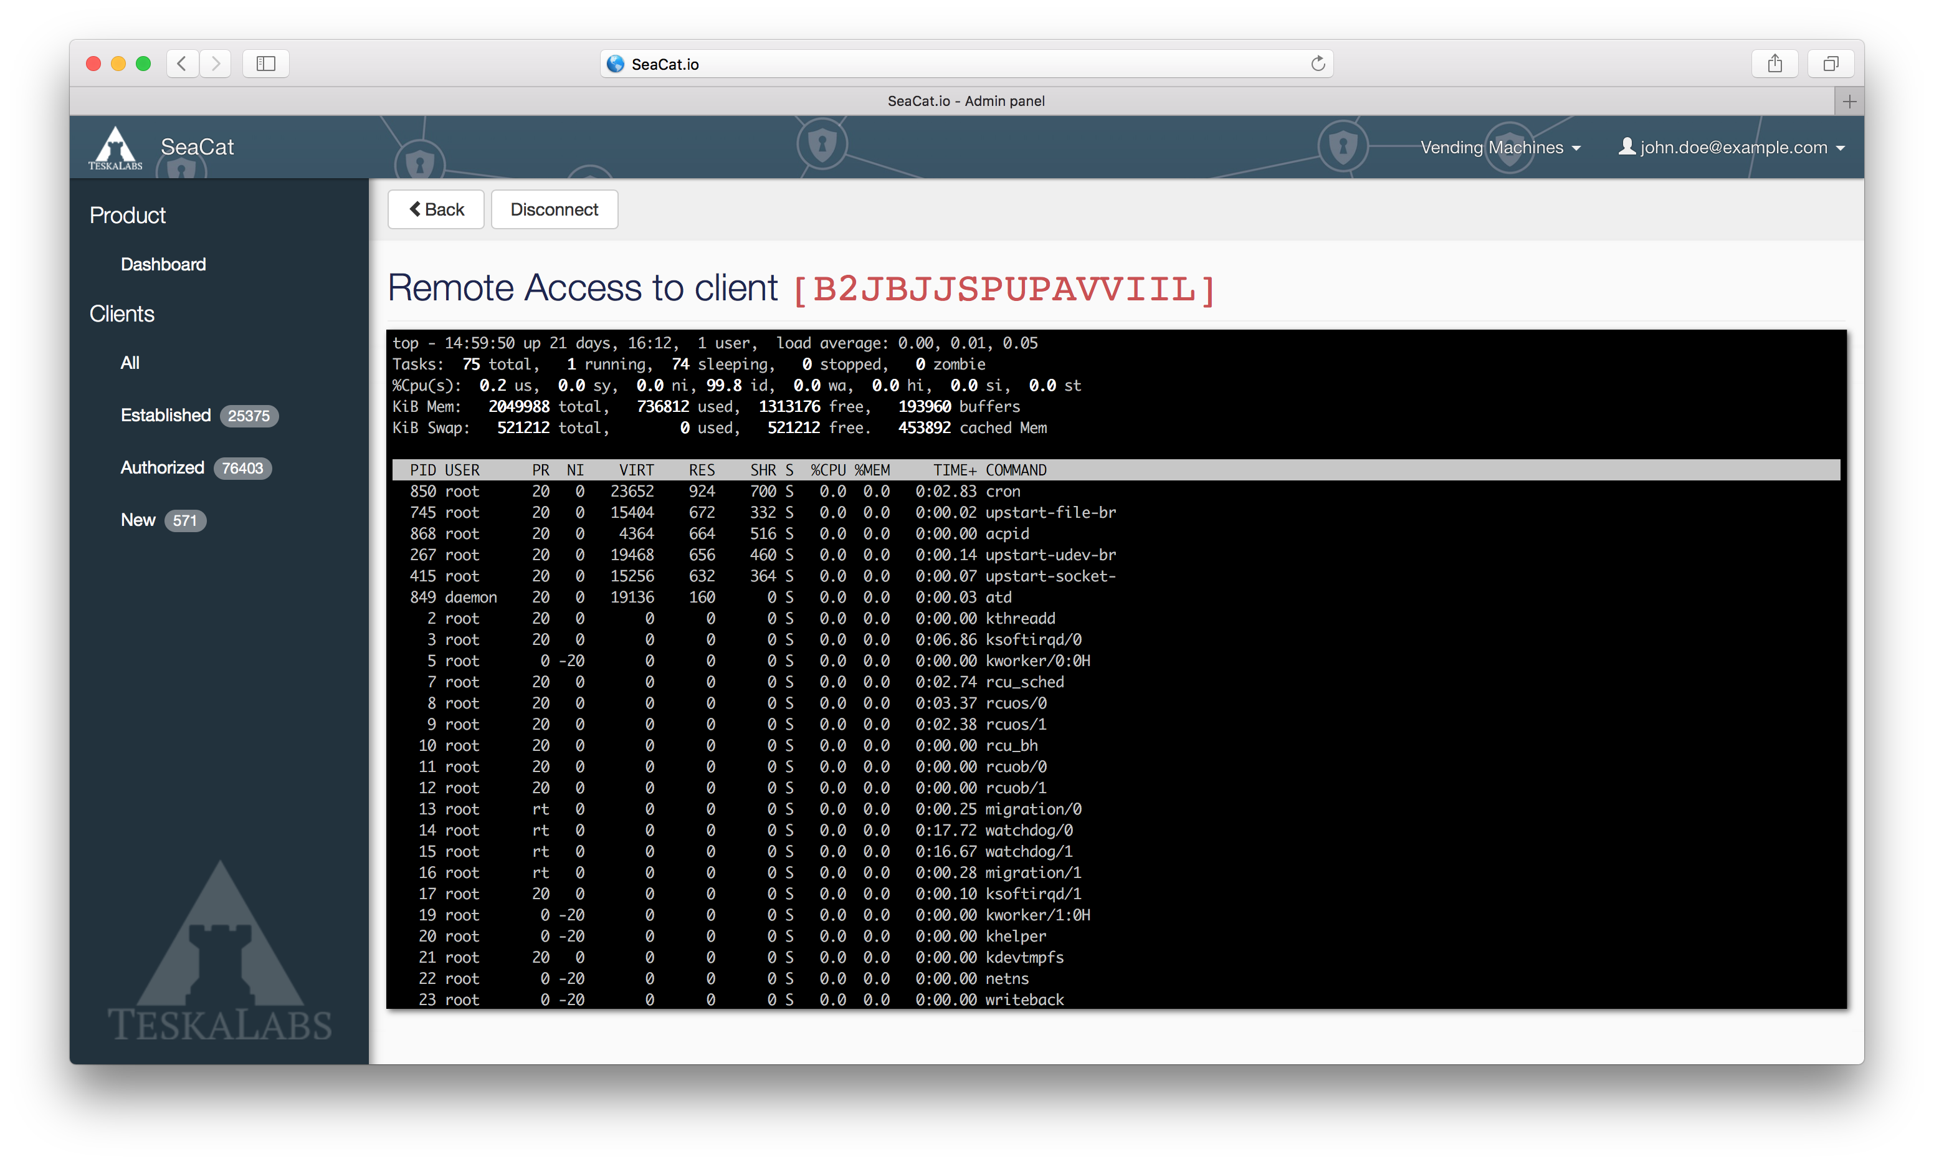Click the writeback process row
This screenshot has width=1934, height=1164.
pyautogui.click(x=1115, y=999)
